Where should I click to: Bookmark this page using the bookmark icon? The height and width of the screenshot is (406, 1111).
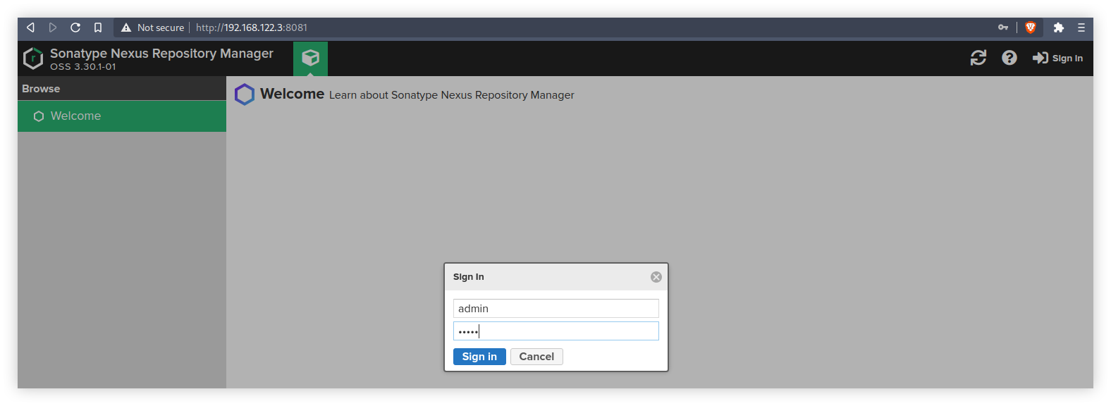point(98,27)
